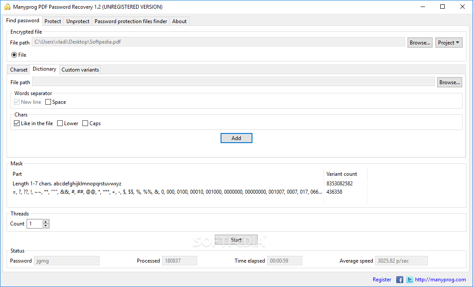
Task: Click the Processed value field
Action: pyautogui.click(x=180, y=261)
